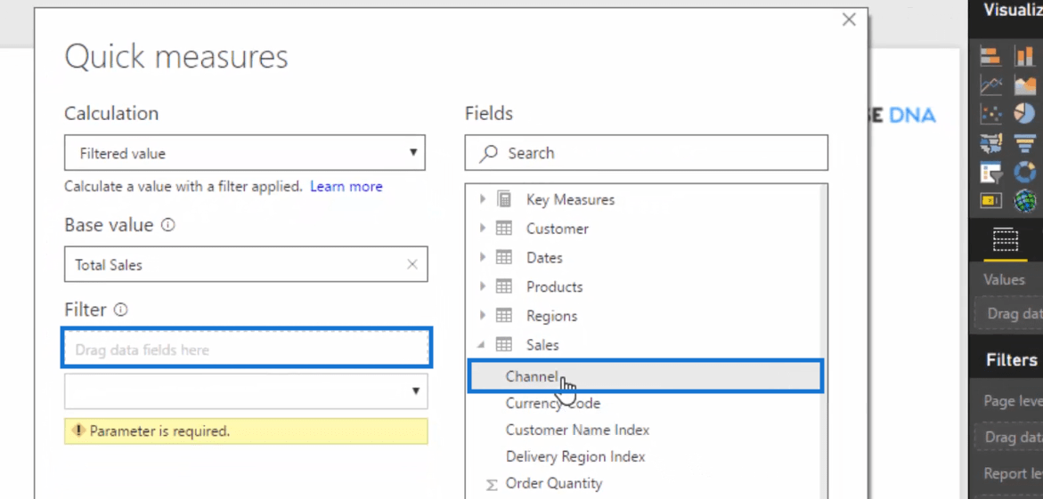Select the Order Quantity field
Viewport: 1043px width, 499px height.
(553, 483)
